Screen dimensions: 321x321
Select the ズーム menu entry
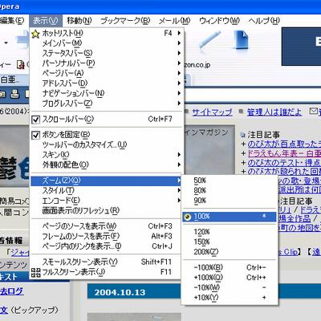click(x=107, y=181)
